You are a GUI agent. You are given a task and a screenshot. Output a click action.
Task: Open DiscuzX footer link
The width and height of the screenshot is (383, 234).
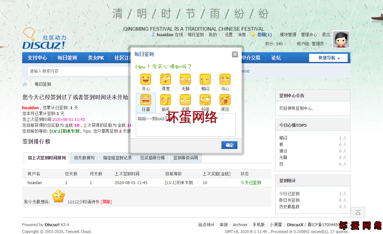click(x=295, y=225)
